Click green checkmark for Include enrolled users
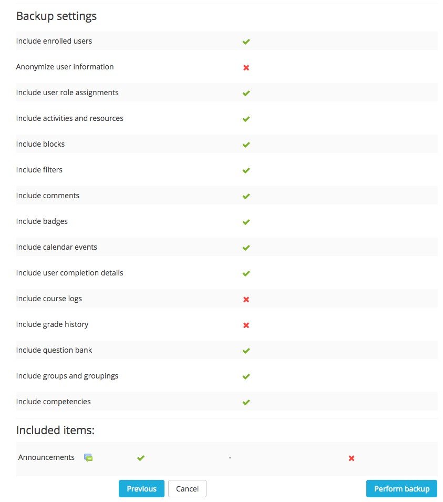 (246, 42)
